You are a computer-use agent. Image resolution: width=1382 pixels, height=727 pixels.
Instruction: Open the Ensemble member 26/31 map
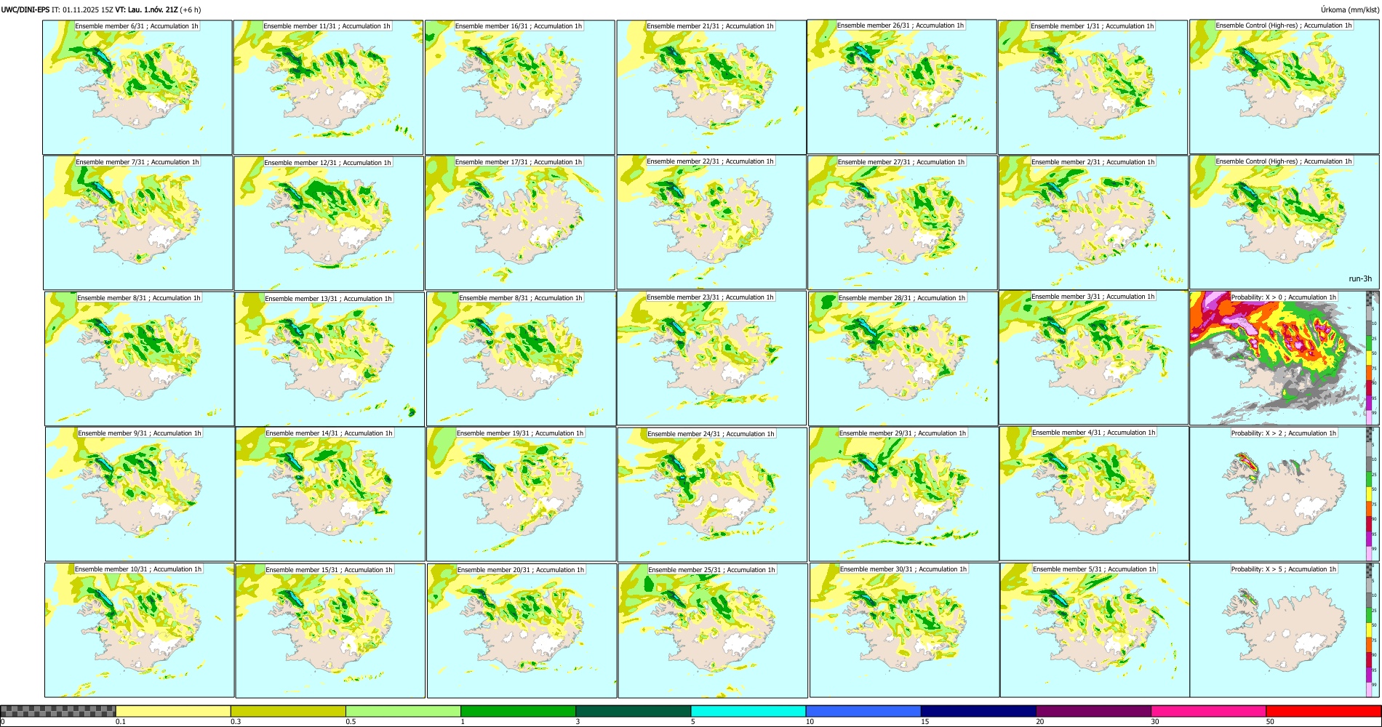coord(902,87)
